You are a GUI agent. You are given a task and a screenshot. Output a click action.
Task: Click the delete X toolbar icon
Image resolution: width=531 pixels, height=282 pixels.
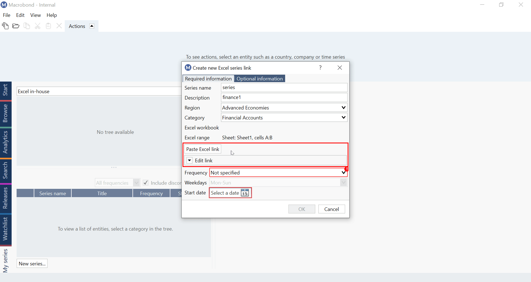[x=59, y=26]
